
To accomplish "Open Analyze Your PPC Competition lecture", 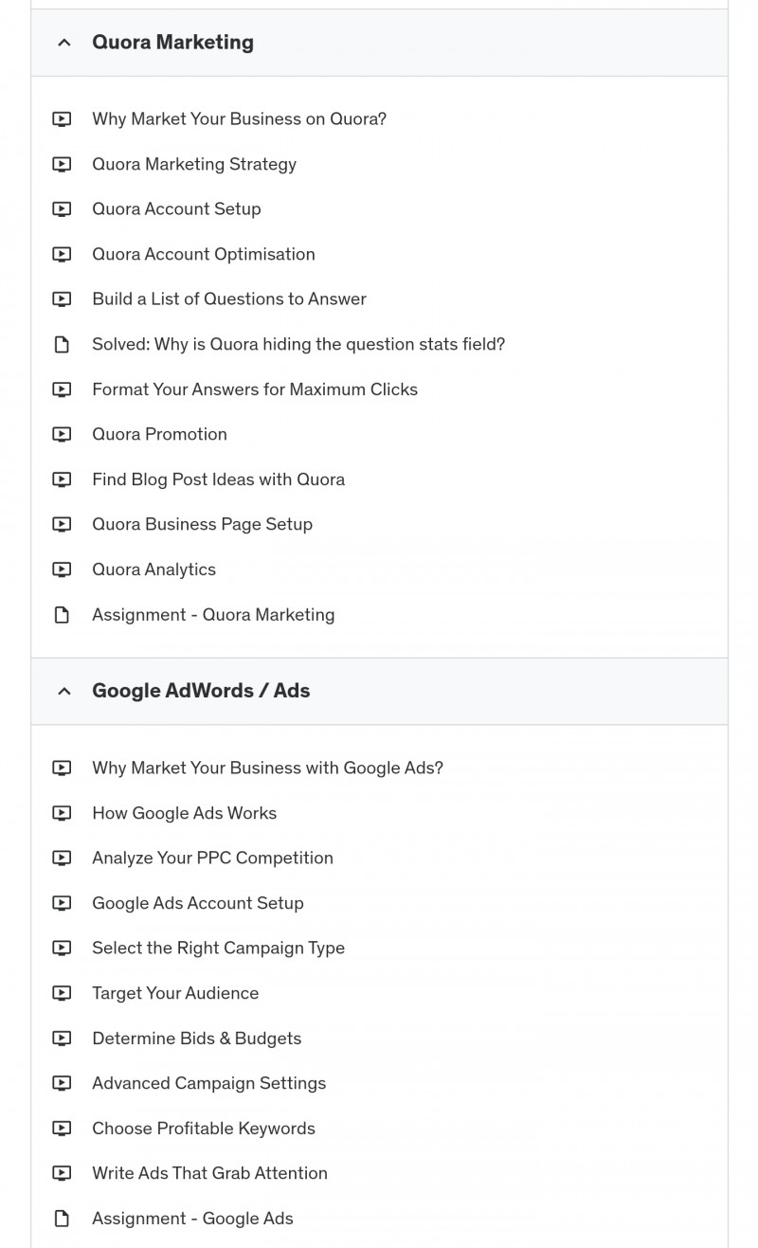I will [212, 859].
